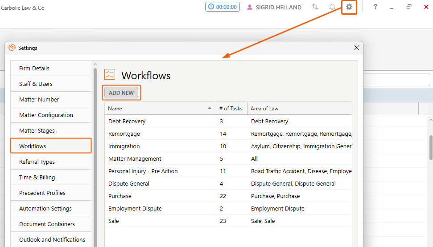Click the sync arrows icon

[x=315, y=7]
